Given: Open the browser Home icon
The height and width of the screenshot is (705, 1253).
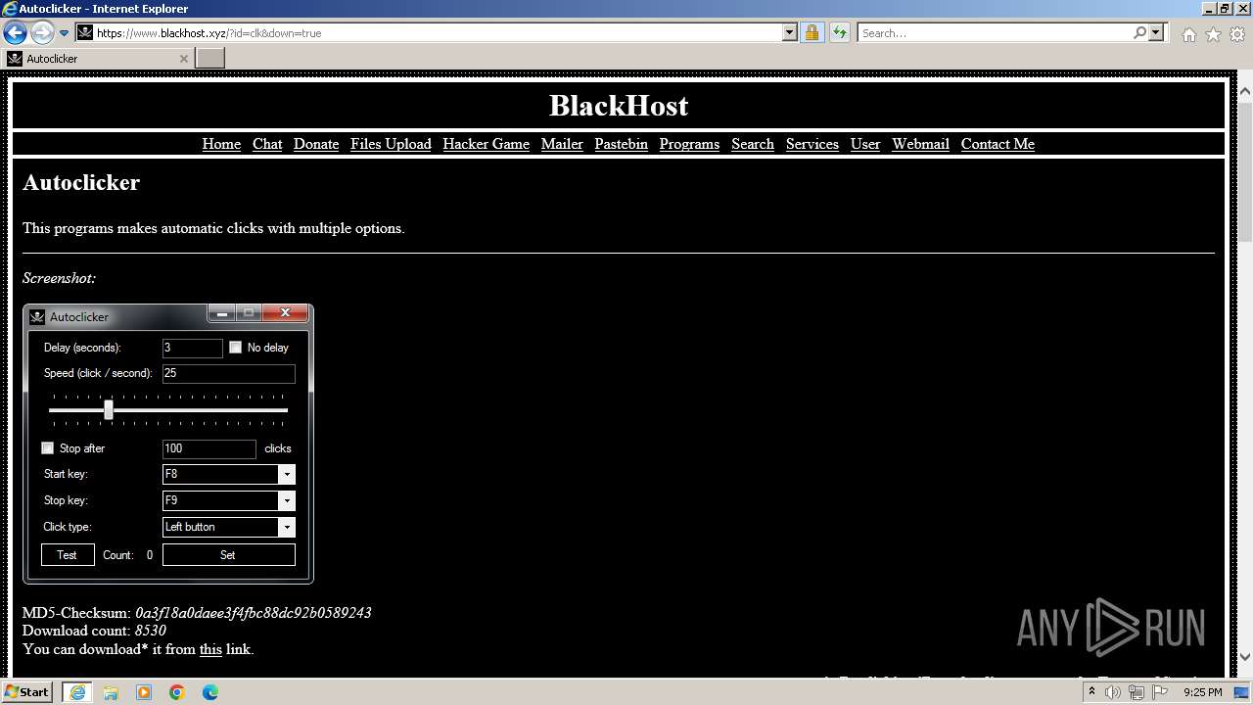Looking at the screenshot, I should click(1188, 34).
